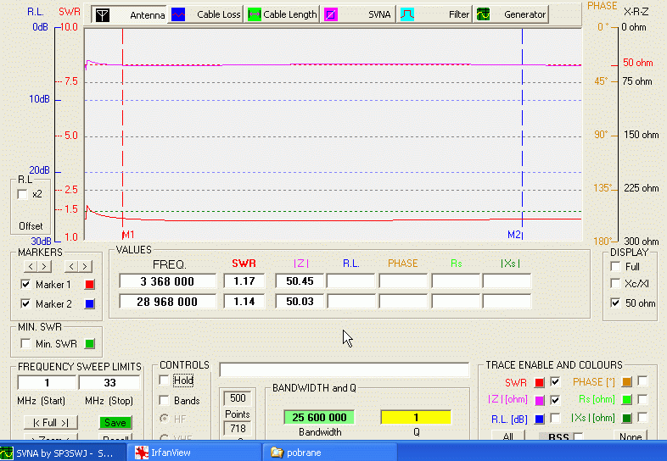The width and height of the screenshot is (667, 461).
Task: Enable the Hold checkbox in Controls
Action: click(165, 380)
